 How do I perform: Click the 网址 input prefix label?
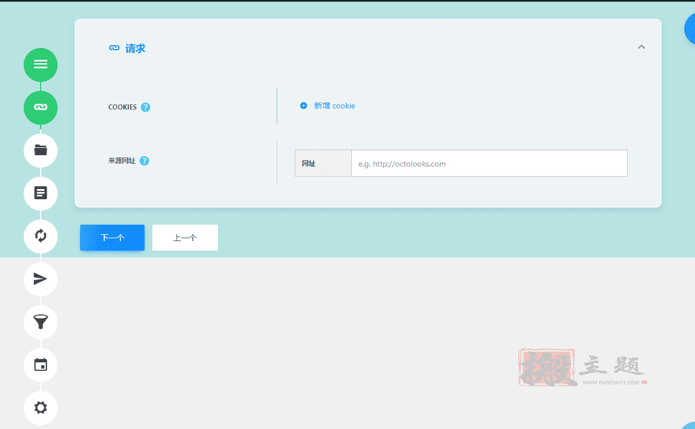tap(323, 163)
